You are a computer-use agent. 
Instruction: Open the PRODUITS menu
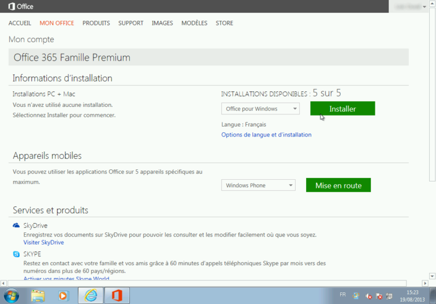[x=96, y=23]
